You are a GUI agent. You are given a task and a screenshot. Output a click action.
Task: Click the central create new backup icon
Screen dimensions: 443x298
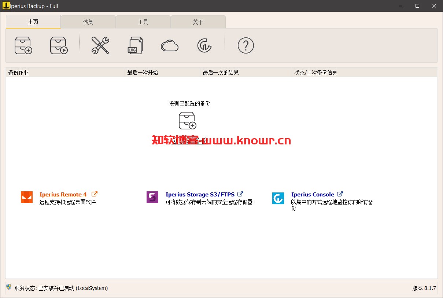[188, 121]
